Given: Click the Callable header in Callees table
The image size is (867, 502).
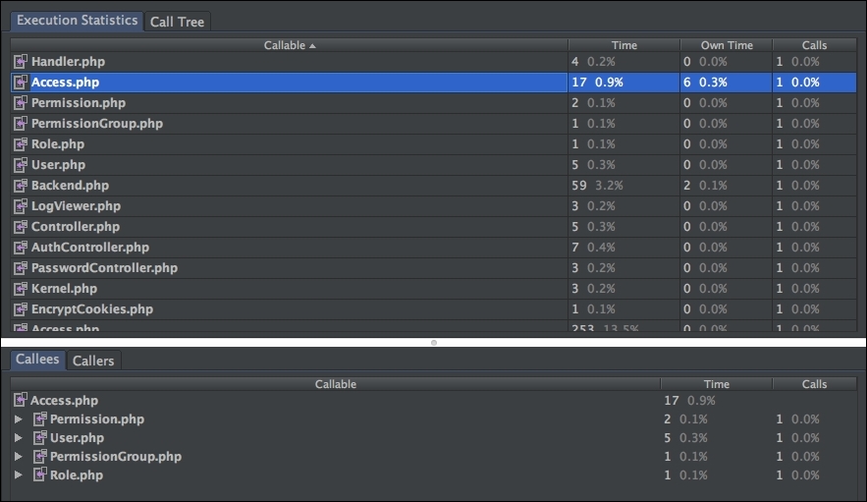Looking at the screenshot, I should 335,384.
